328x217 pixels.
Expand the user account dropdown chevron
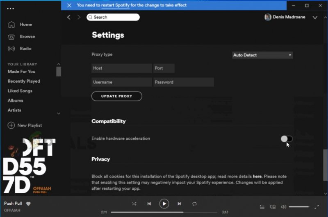(x=315, y=18)
